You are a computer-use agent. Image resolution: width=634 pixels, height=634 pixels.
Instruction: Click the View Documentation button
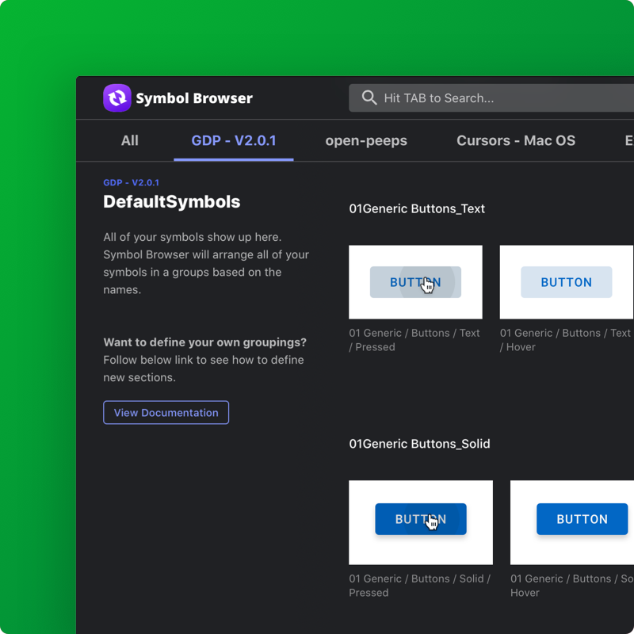(166, 412)
